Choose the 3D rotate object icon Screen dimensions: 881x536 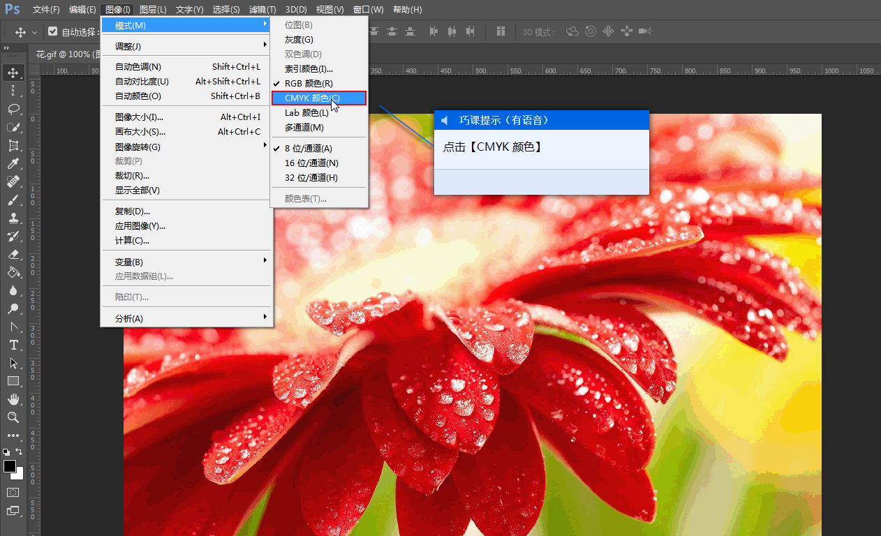pos(572,31)
